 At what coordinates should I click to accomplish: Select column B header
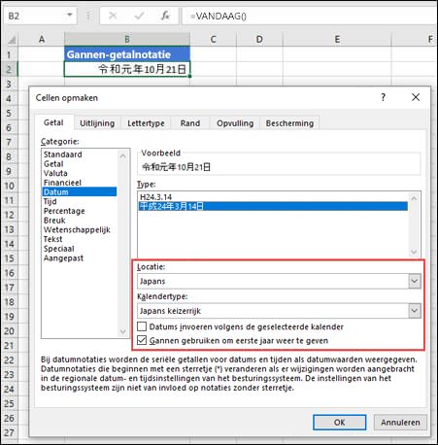pyautogui.click(x=127, y=39)
